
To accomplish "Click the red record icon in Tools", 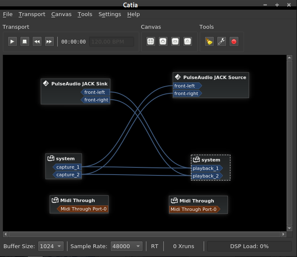I will (x=234, y=41).
